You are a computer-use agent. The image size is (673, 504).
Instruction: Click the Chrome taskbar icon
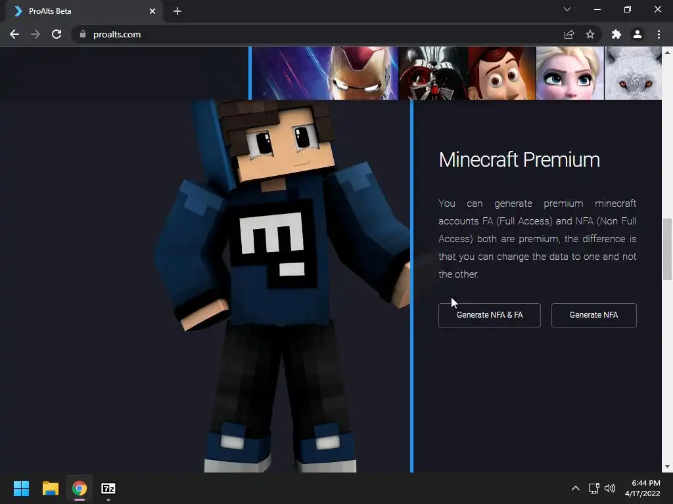tap(80, 488)
